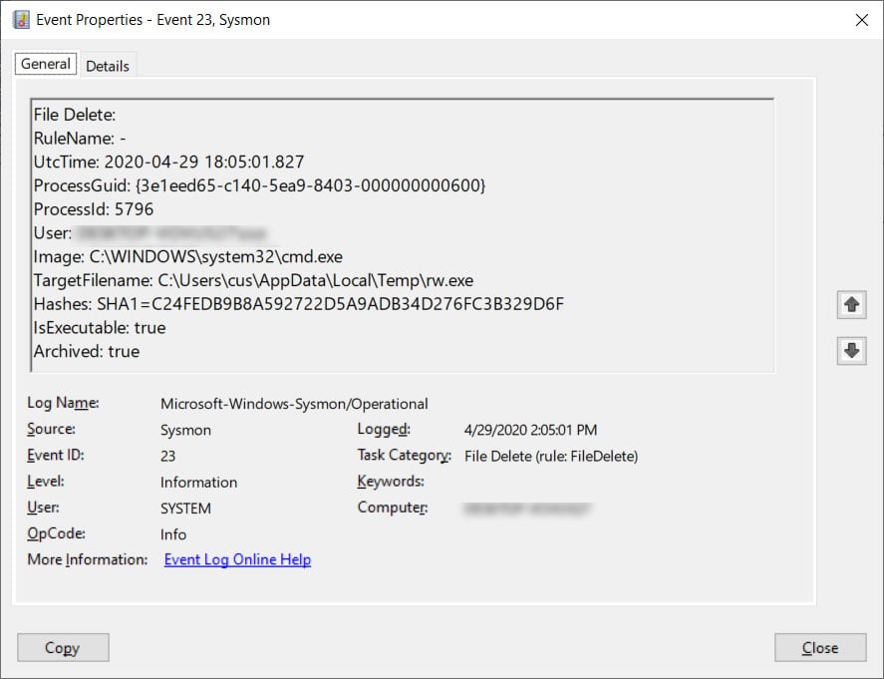
Task: Click the SHA1 hash line
Action: [299, 304]
